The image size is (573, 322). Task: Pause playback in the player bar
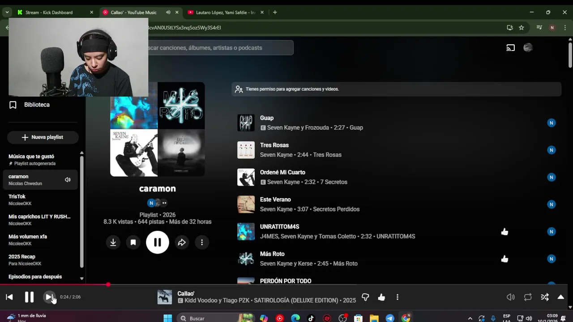pos(29,297)
